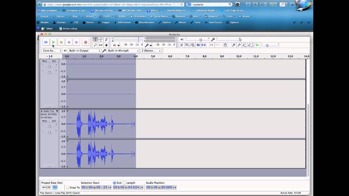Open the Core Audio host dropdown

pos(52,51)
